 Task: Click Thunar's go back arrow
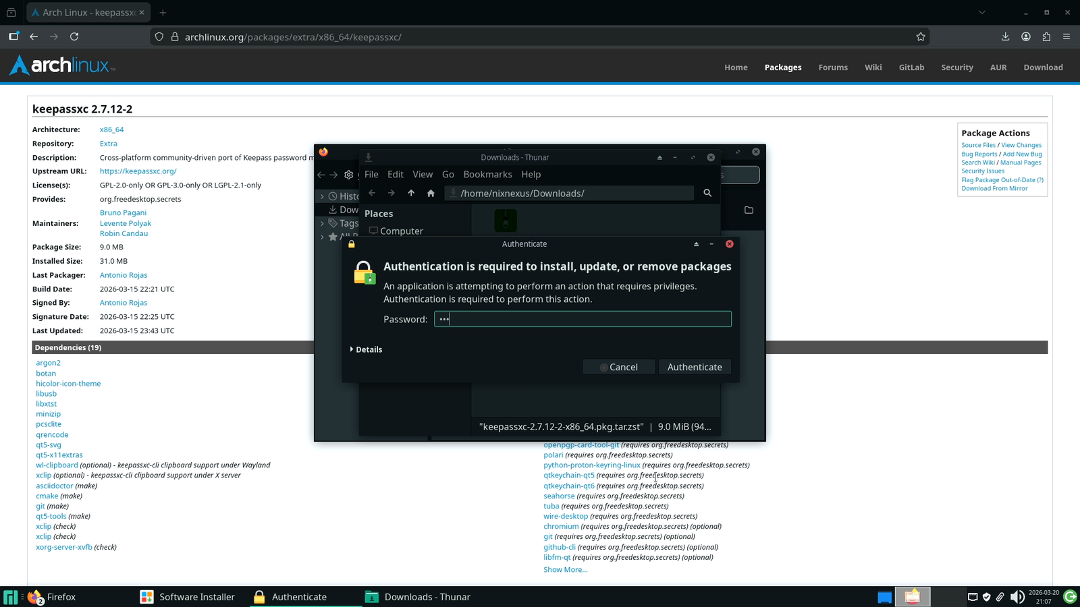click(x=372, y=193)
